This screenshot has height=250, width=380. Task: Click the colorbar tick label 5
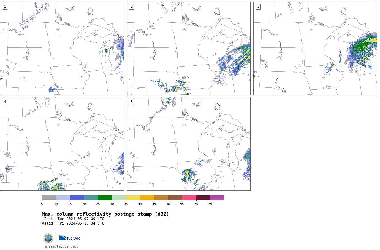click(x=42, y=204)
